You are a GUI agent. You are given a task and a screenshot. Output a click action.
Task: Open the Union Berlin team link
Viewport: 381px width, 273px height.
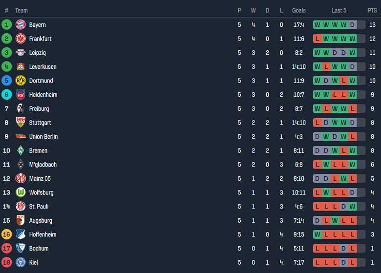coord(43,137)
